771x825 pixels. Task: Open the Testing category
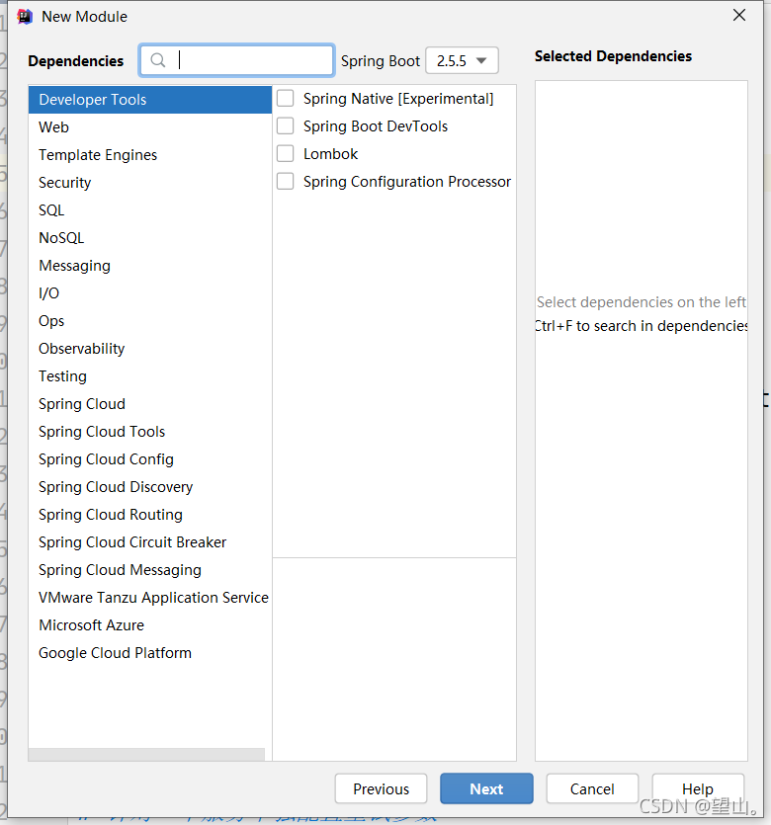(150, 376)
